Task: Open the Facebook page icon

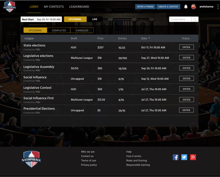Action: point(175,157)
